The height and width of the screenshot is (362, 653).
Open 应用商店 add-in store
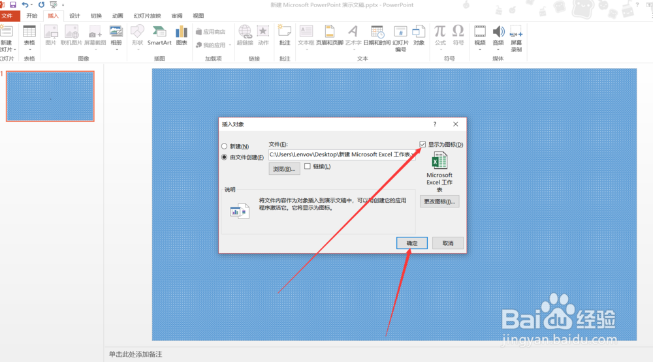(x=211, y=31)
